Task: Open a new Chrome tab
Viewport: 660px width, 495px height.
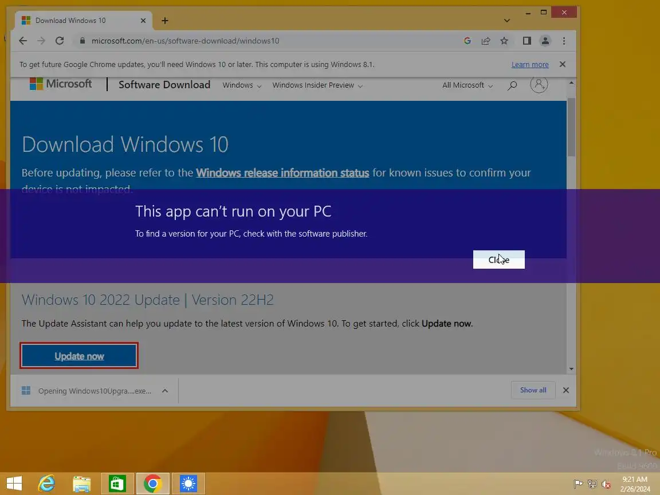Action: click(165, 21)
